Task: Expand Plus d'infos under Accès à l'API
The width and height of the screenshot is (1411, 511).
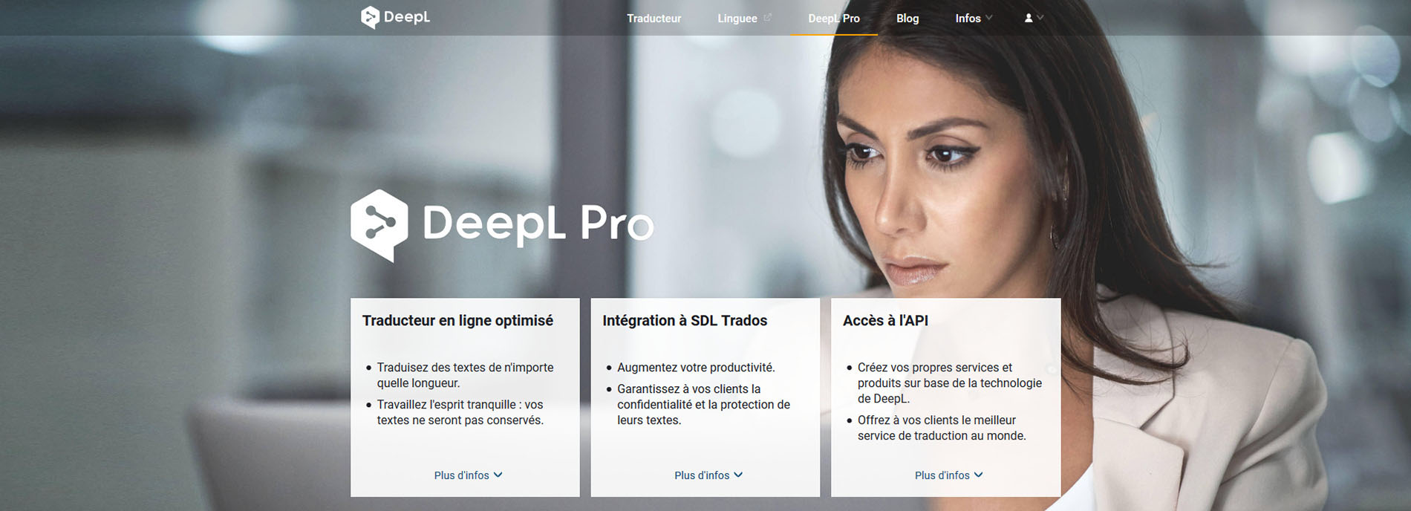Action: coord(949,475)
